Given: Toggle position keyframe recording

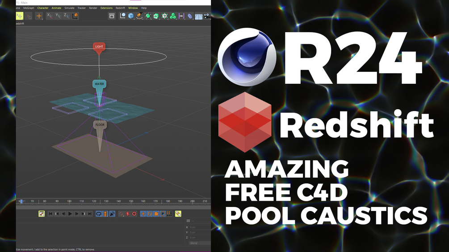Looking at the screenshot, I should click(143, 214).
